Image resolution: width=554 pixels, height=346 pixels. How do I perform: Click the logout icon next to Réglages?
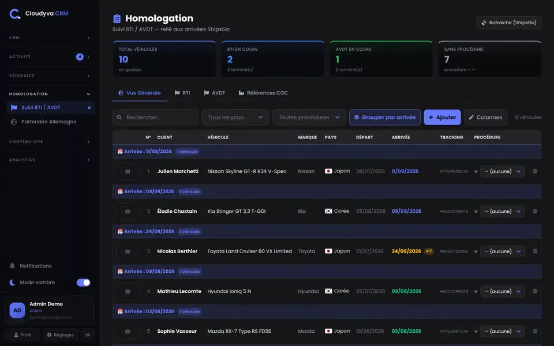coord(88,334)
